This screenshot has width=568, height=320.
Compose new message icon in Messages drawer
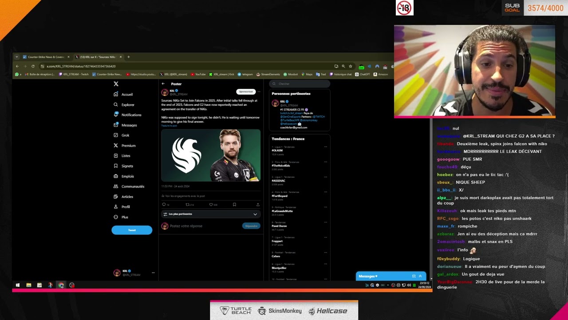click(x=414, y=276)
